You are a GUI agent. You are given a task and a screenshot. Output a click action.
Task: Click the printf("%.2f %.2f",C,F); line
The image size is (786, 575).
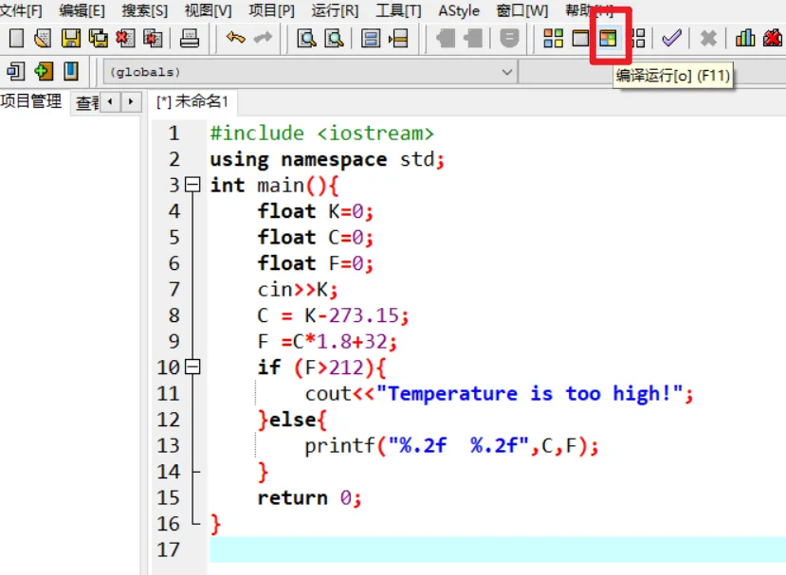pyautogui.click(x=451, y=445)
